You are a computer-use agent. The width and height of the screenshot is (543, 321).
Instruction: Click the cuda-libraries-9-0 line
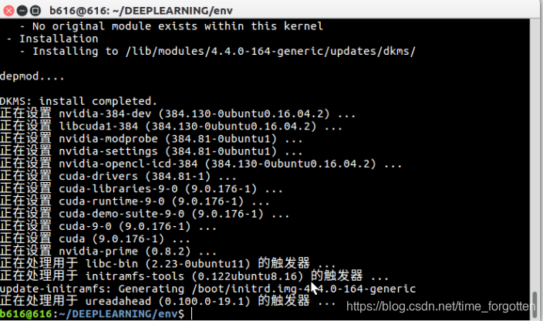pos(141,189)
